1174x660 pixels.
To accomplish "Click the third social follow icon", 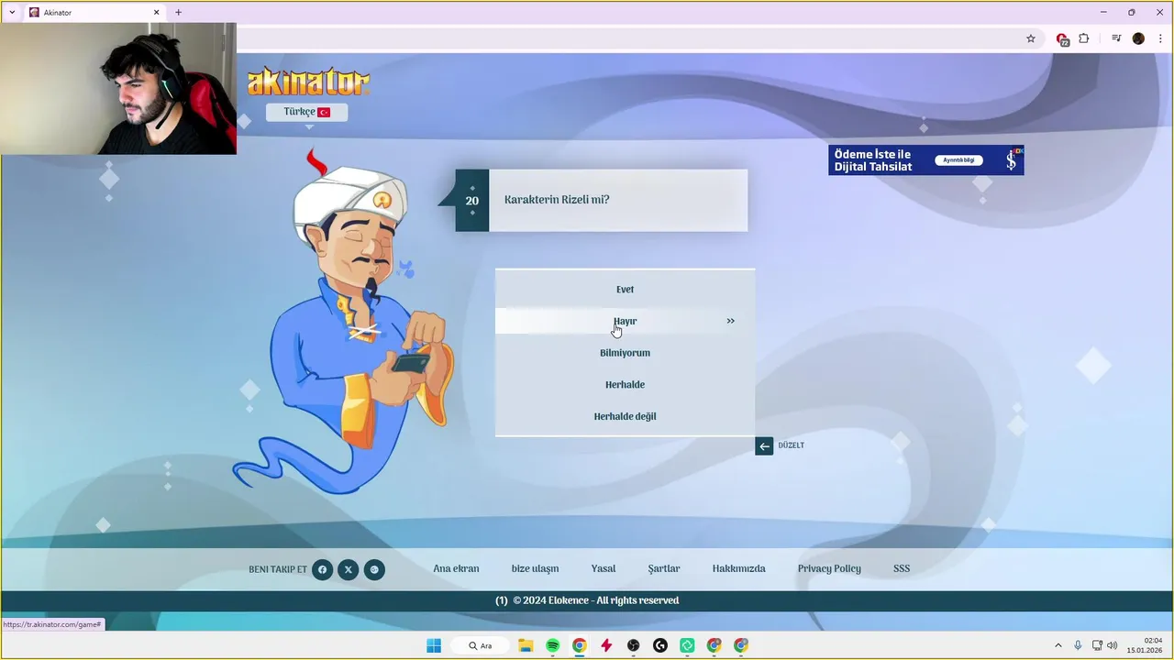I will coord(374,570).
